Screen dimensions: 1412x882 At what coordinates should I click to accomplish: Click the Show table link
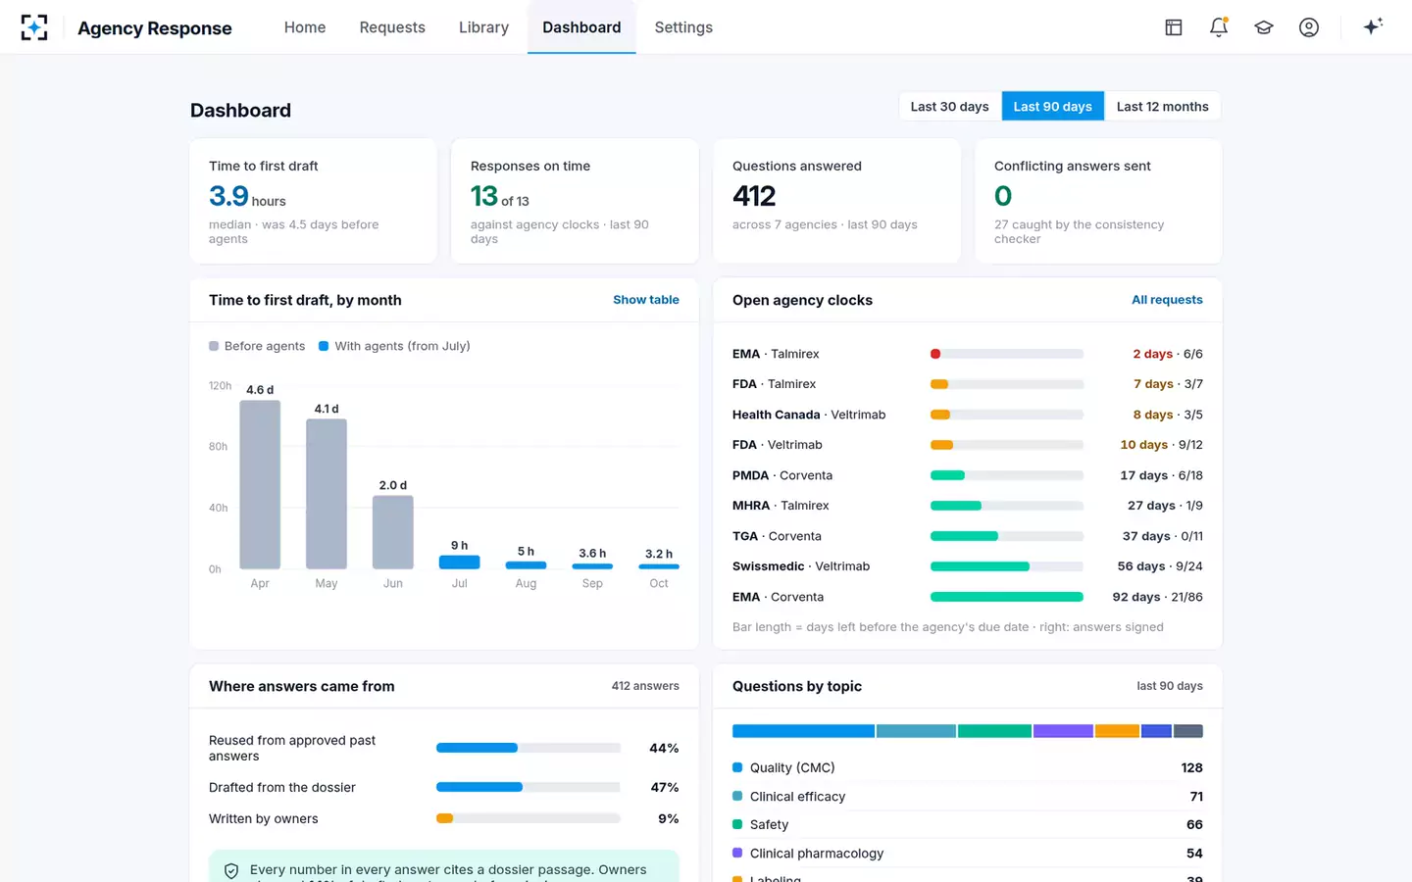646,300
